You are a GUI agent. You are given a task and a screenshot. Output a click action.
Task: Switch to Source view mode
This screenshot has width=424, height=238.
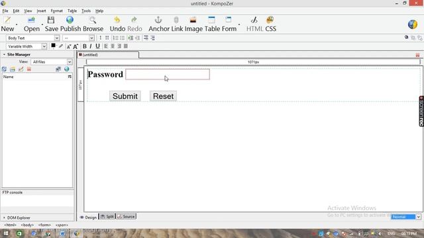click(126, 217)
